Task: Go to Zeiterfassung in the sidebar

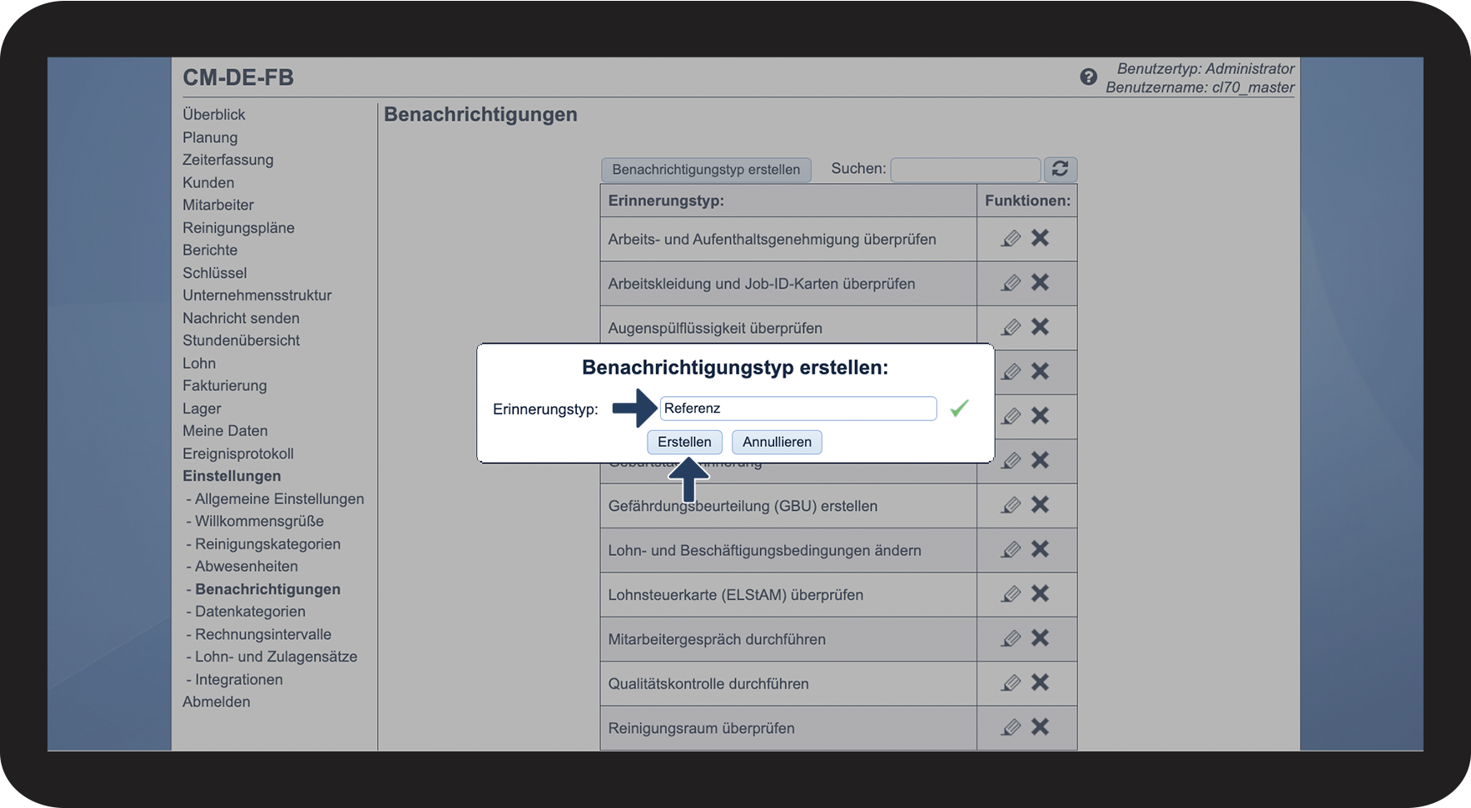Action: (228, 160)
